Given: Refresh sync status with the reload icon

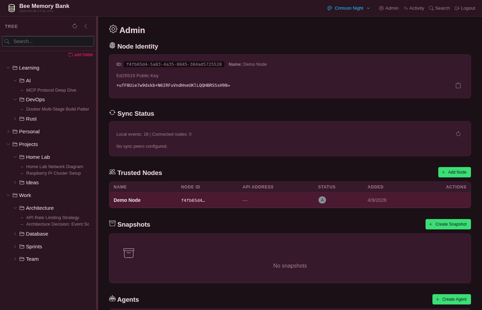Looking at the screenshot, I should tap(458, 134).
